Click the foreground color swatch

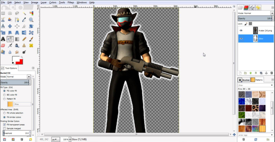(x=16, y=59)
